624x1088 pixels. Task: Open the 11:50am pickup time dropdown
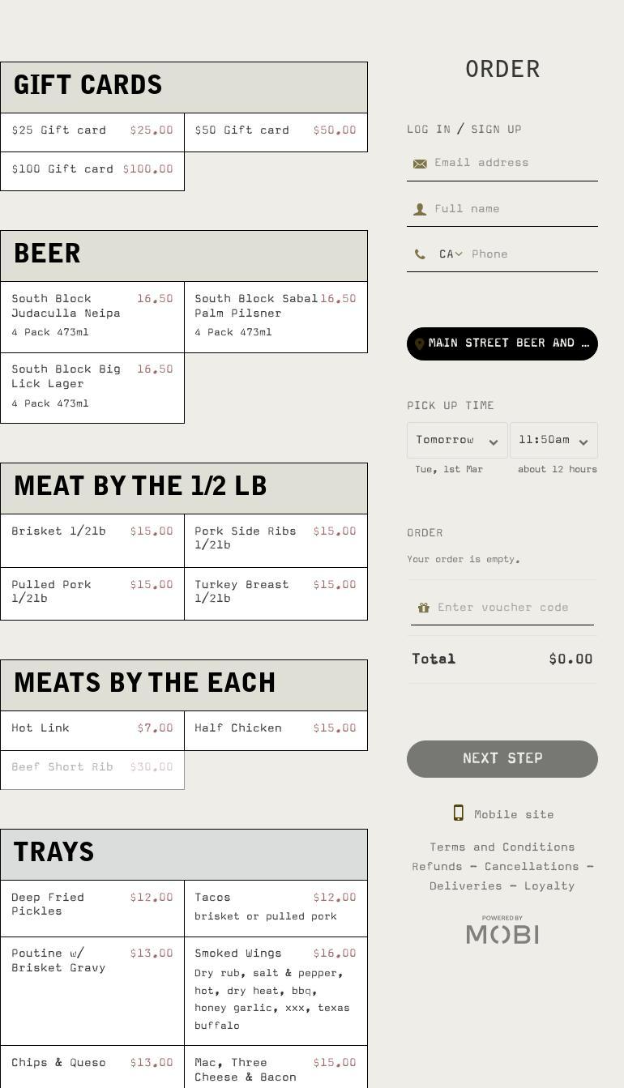553,441
